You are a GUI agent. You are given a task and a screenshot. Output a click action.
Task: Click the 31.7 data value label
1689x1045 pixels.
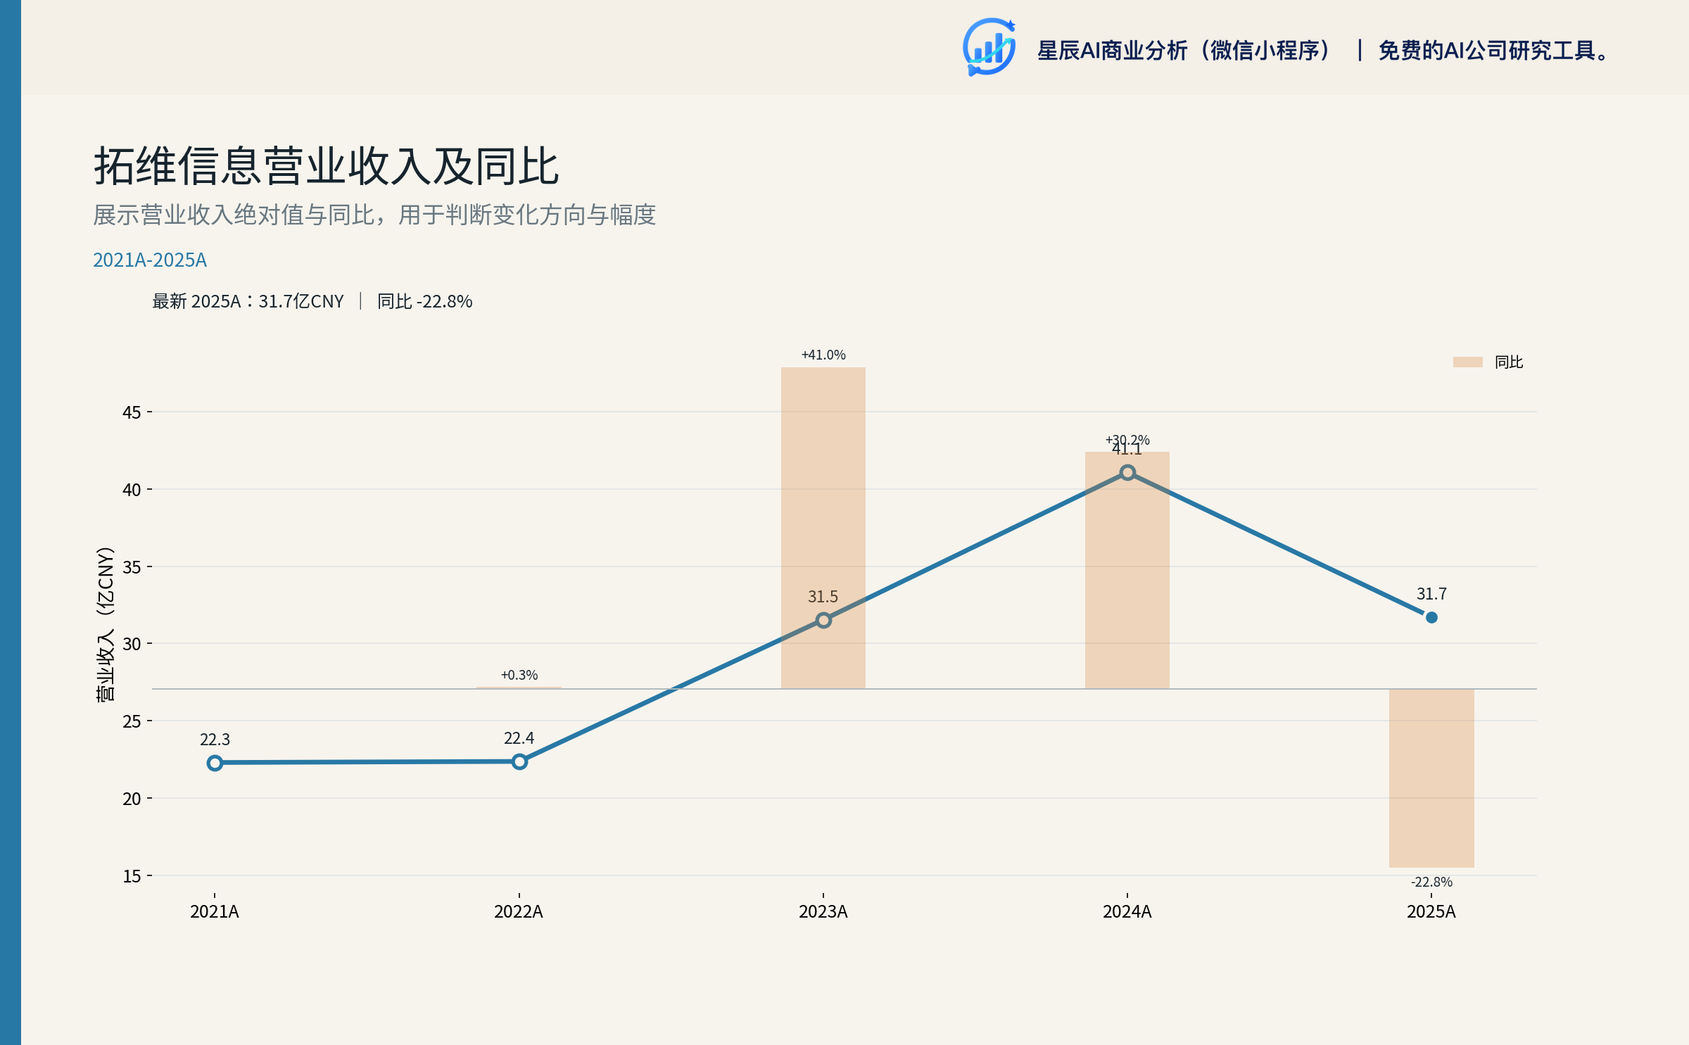point(1431,594)
